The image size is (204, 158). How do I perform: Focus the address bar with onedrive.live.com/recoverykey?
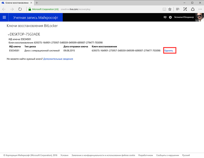point(75,9)
